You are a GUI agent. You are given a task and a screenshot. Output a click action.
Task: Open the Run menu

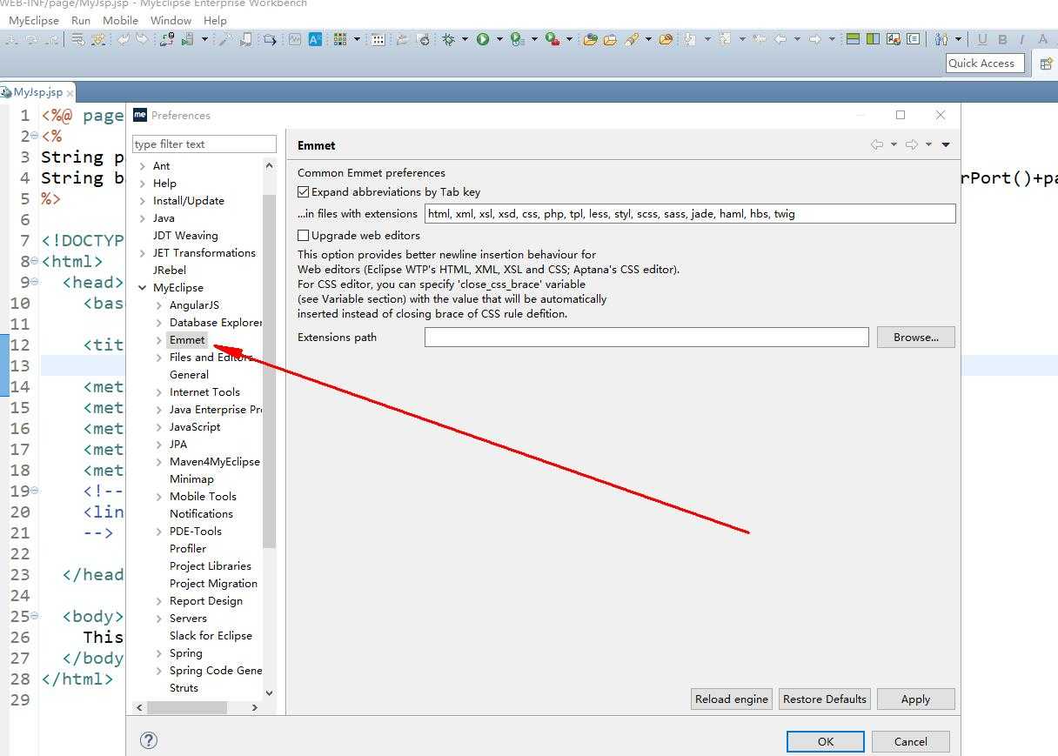81,20
